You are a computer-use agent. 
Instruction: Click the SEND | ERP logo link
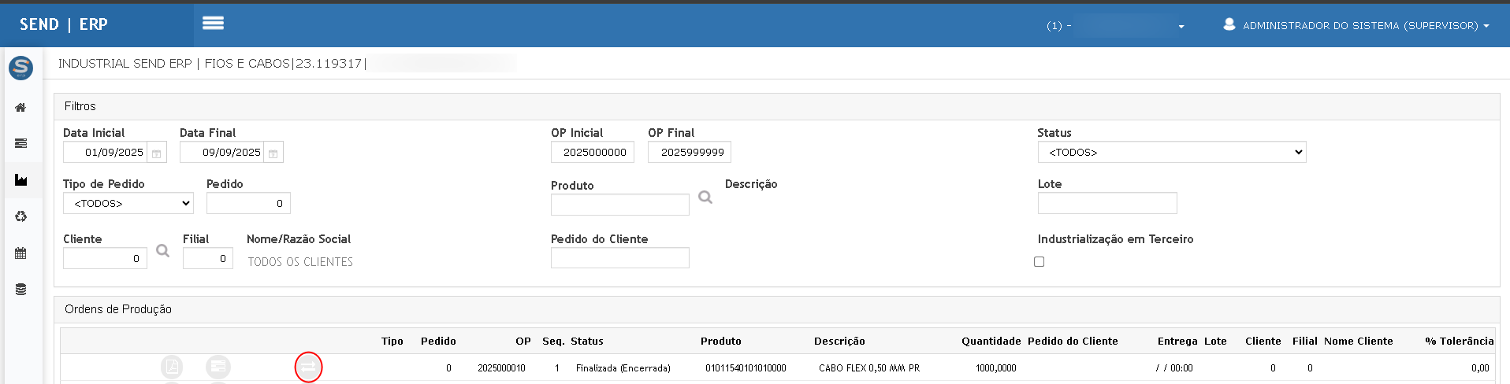pos(64,24)
